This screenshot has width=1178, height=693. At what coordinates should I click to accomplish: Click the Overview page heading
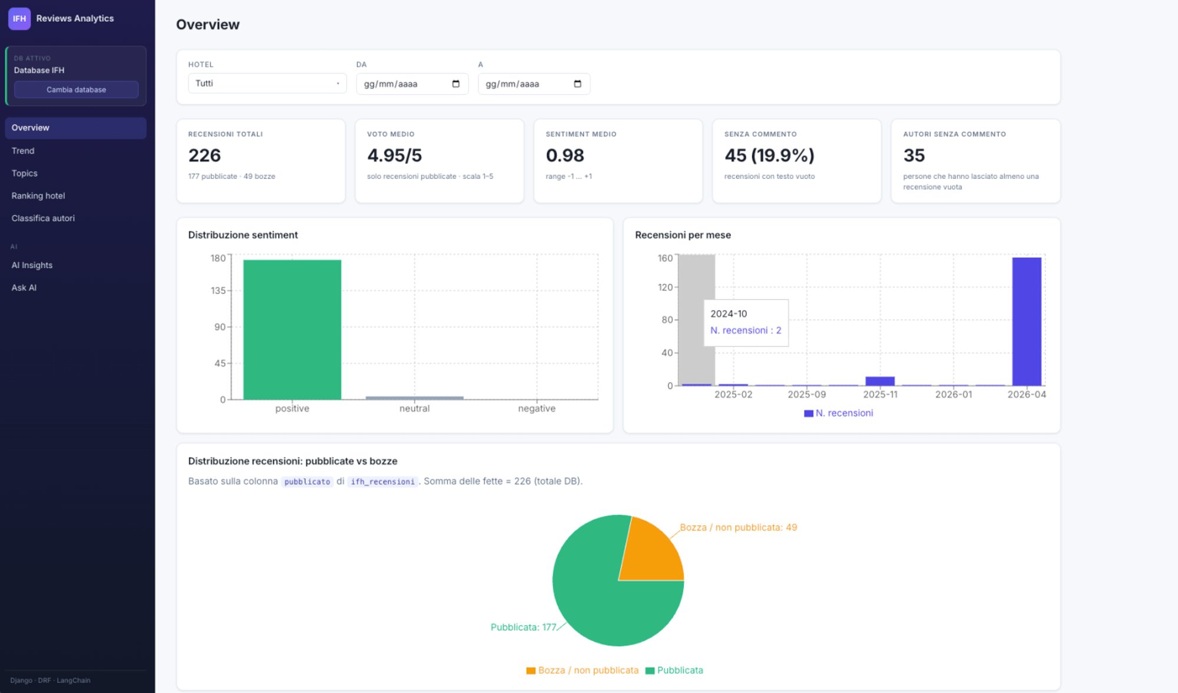208,25
